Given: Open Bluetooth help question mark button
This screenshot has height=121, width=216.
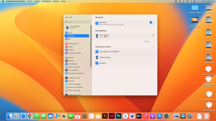Looking at the screenshot, I should tap(154, 41).
